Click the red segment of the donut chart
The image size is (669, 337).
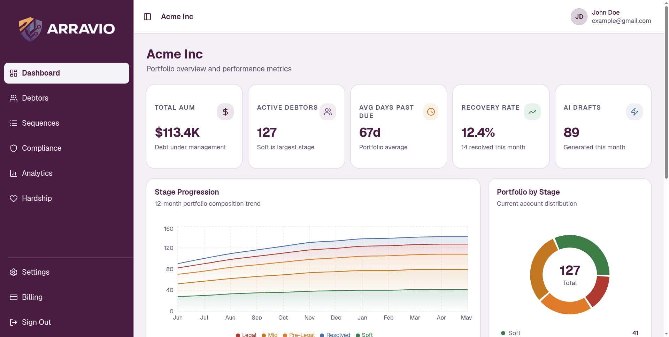point(599,292)
